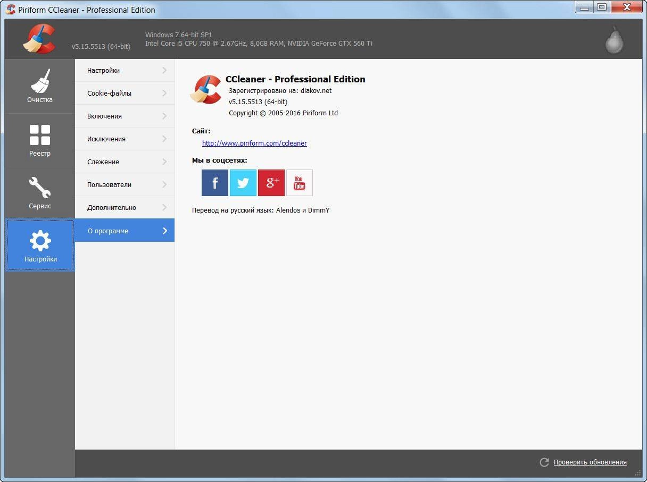Open the Сервис tools section

coord(40,192)
